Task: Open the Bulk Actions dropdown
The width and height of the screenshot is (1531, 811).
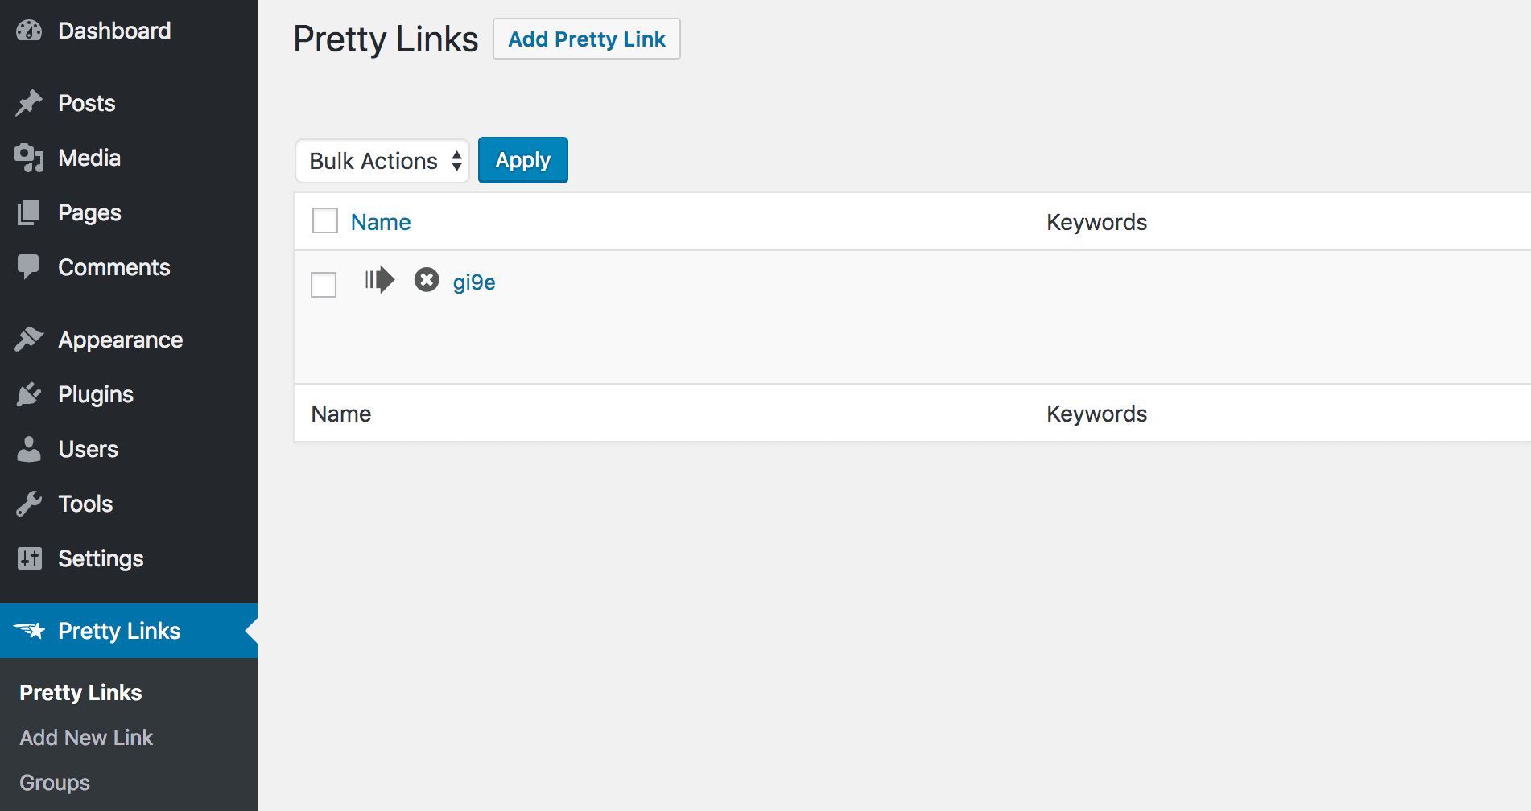Action: pos(382,161)
